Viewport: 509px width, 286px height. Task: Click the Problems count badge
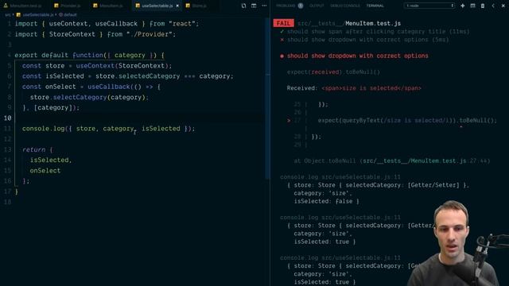[x=301, y=6]
